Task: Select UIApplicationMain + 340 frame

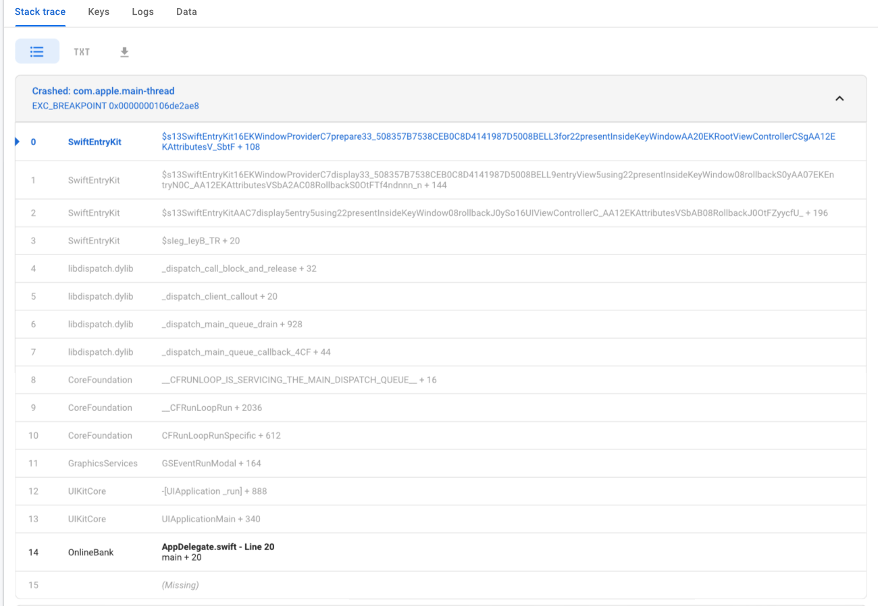Action: pos(211,519)
